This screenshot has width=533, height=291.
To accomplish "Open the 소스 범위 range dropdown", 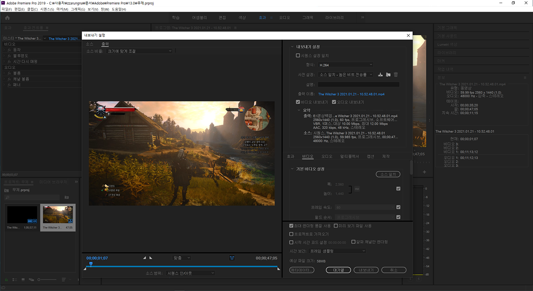I will click(x=190, y=273).
